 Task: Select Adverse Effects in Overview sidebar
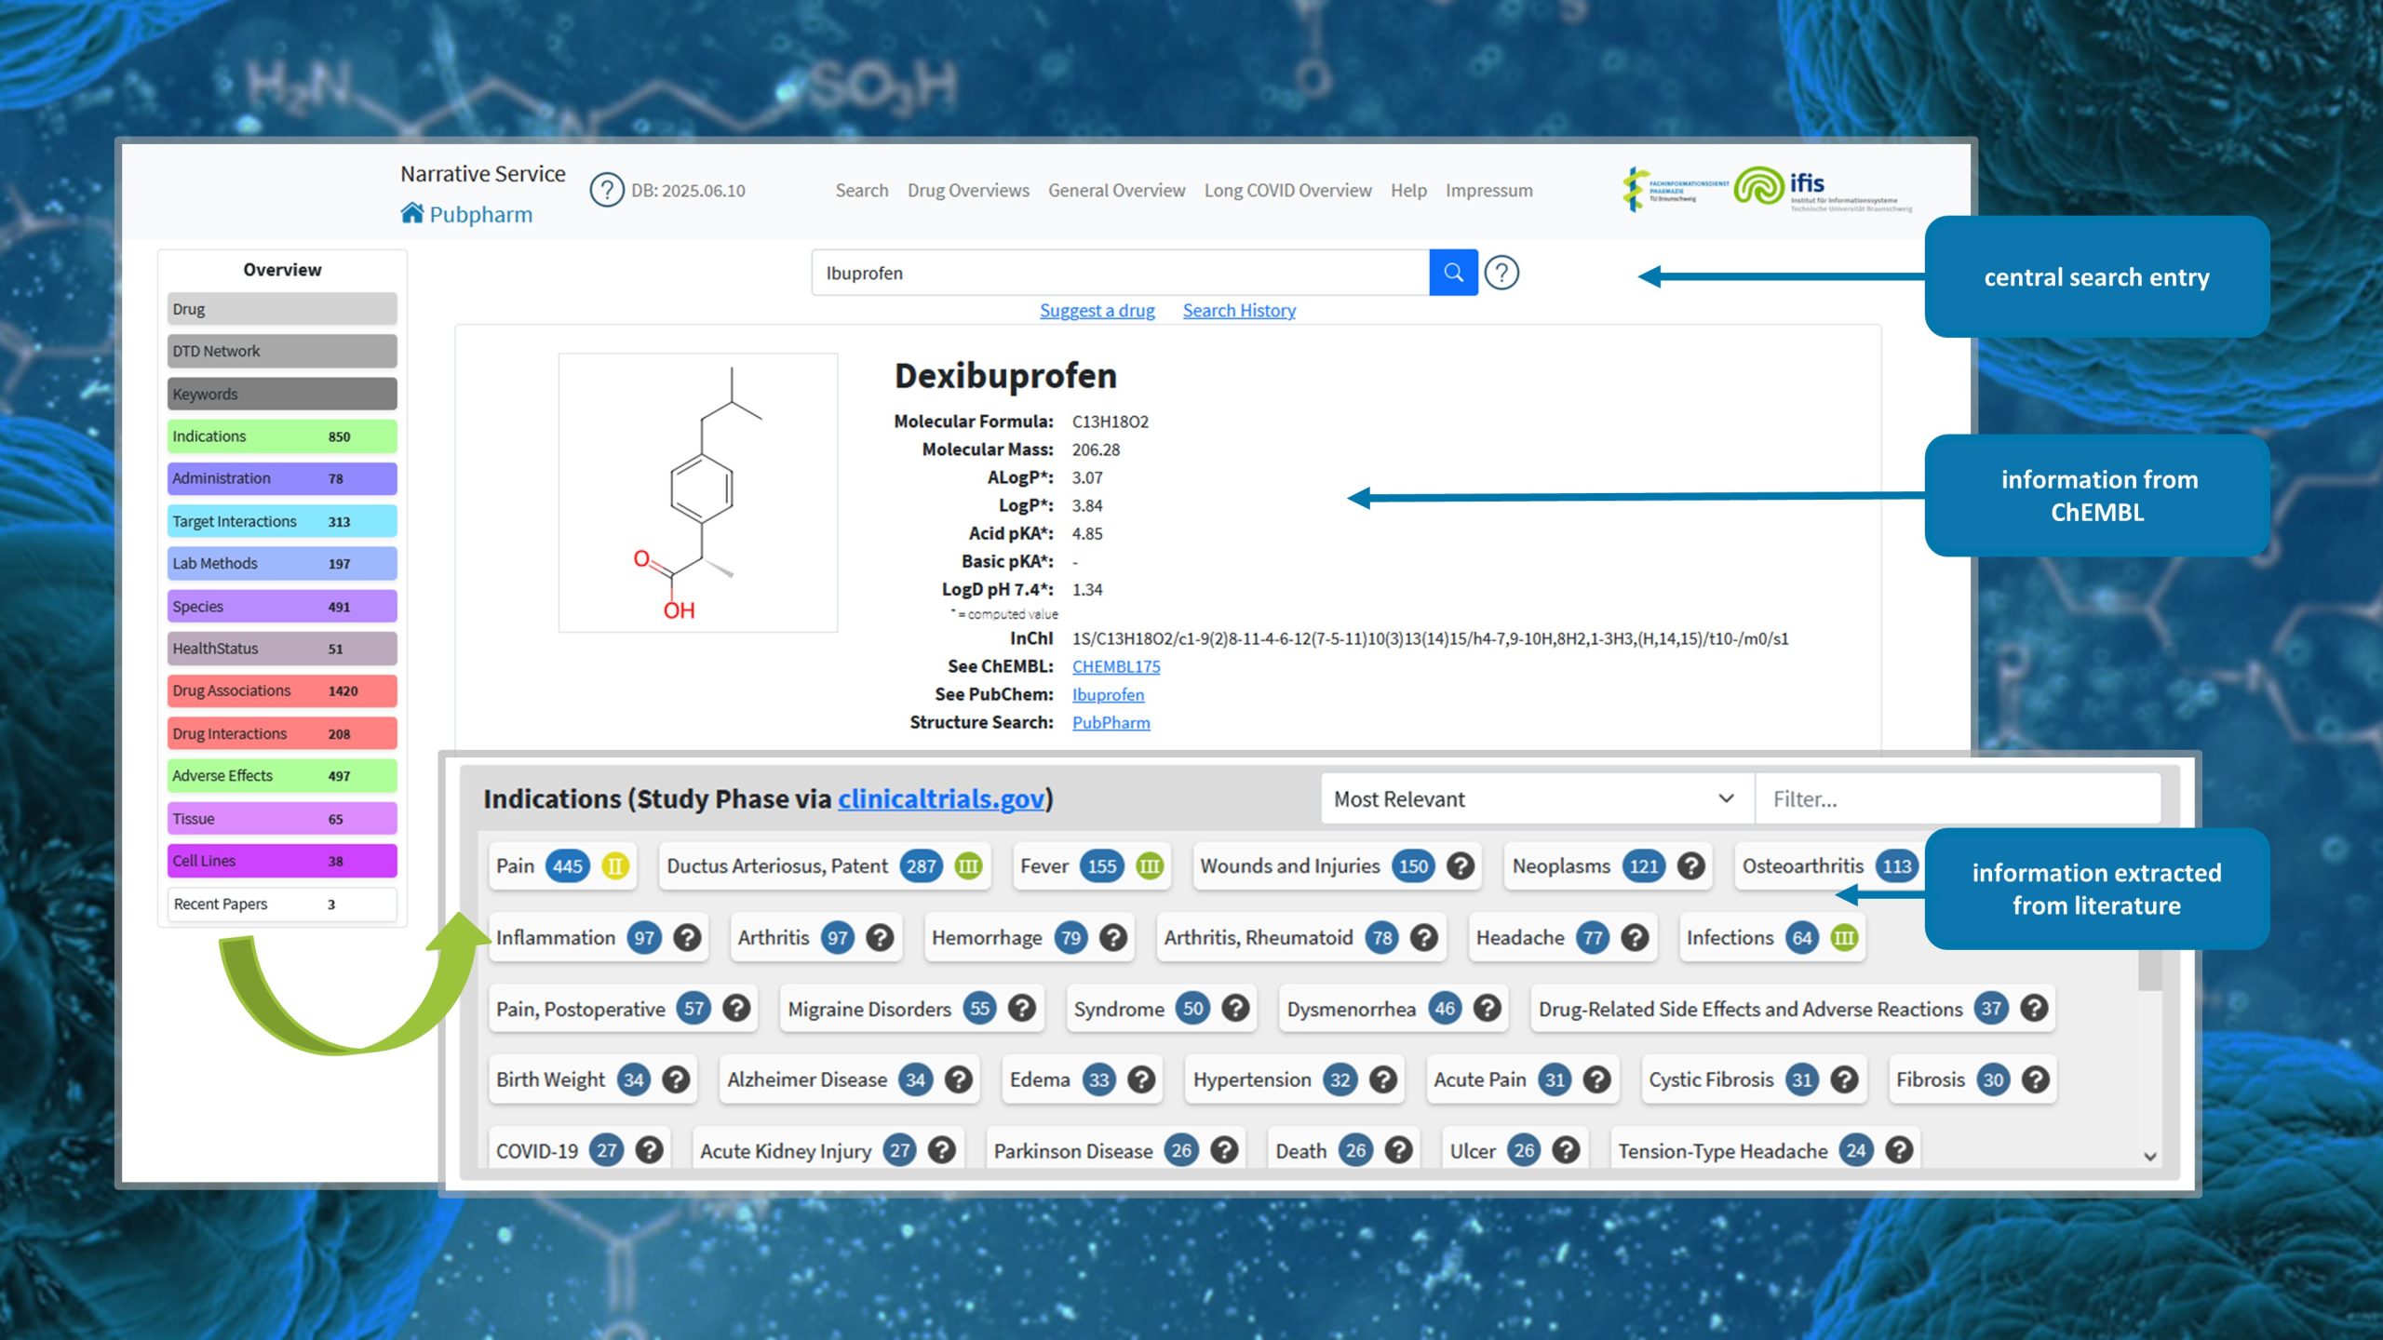pos(281,776)
